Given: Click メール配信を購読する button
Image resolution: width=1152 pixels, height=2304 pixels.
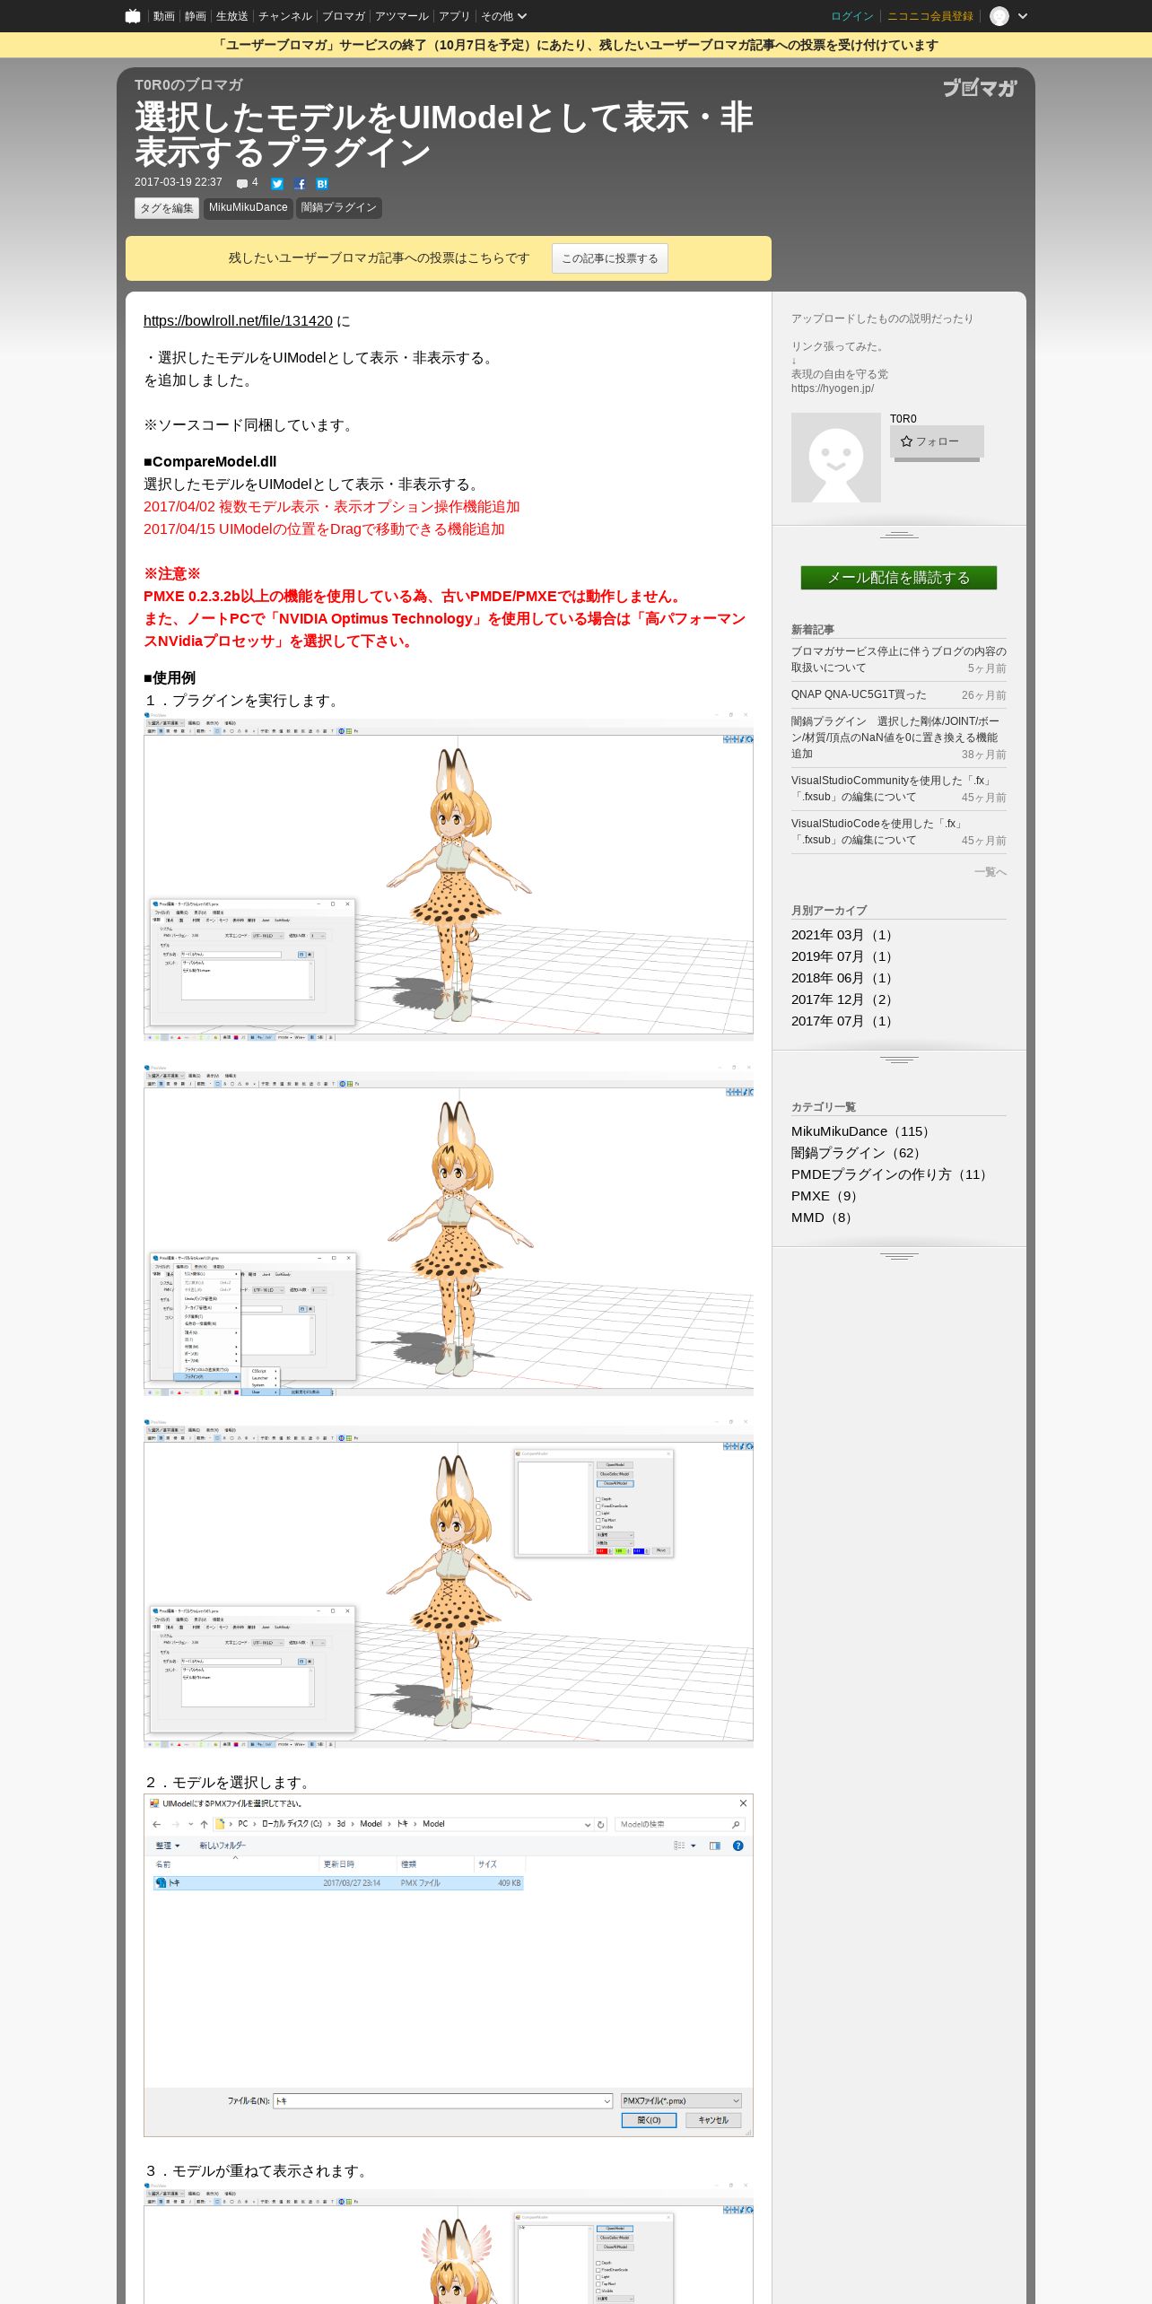Looking at the screenshot, I should (x=899, y=578).
